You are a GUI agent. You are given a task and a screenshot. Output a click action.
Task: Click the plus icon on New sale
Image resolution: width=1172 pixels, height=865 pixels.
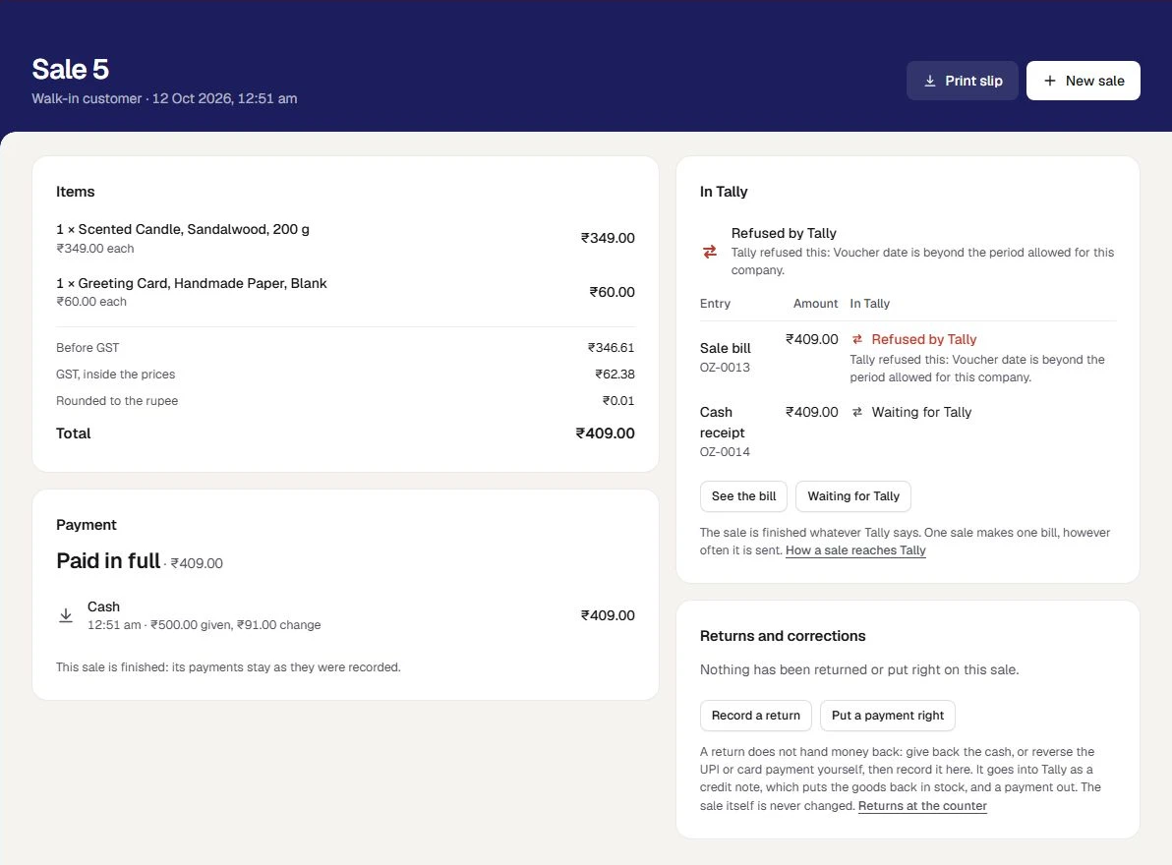point(1050,81)
